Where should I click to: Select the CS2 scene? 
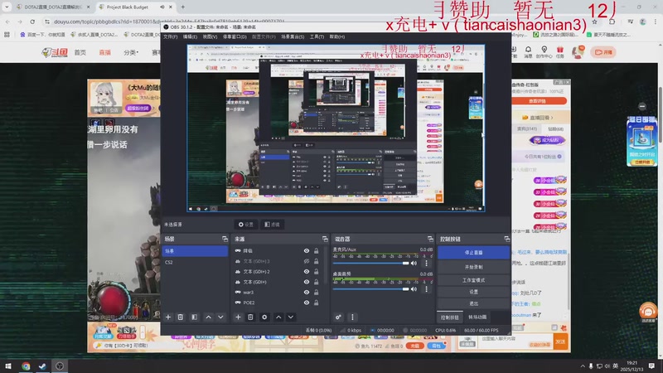click(x=195, y=262)
